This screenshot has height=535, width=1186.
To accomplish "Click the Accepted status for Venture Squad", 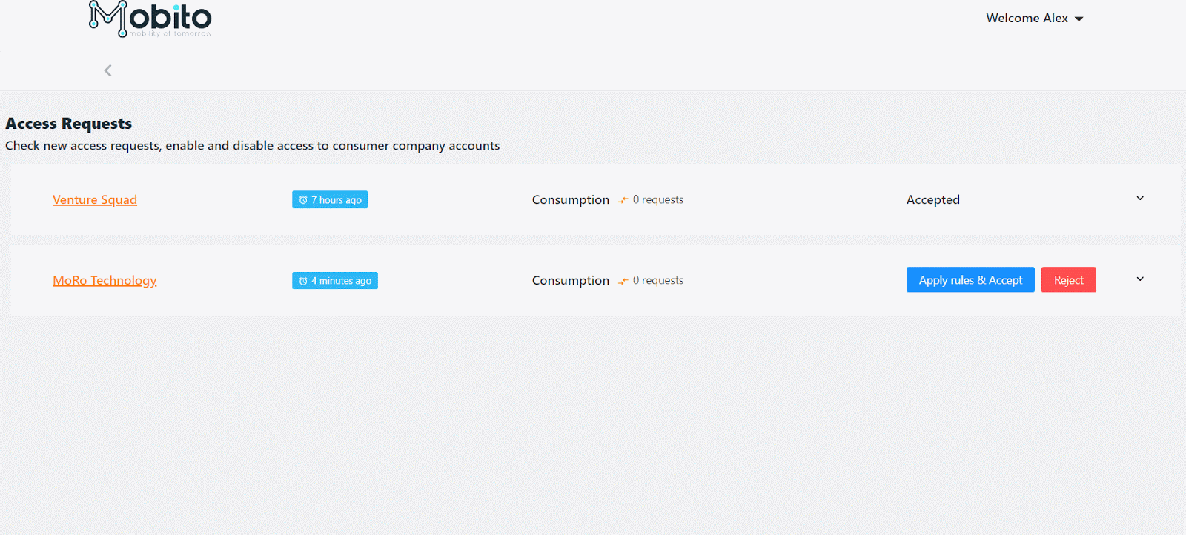I will click(933, 199).
